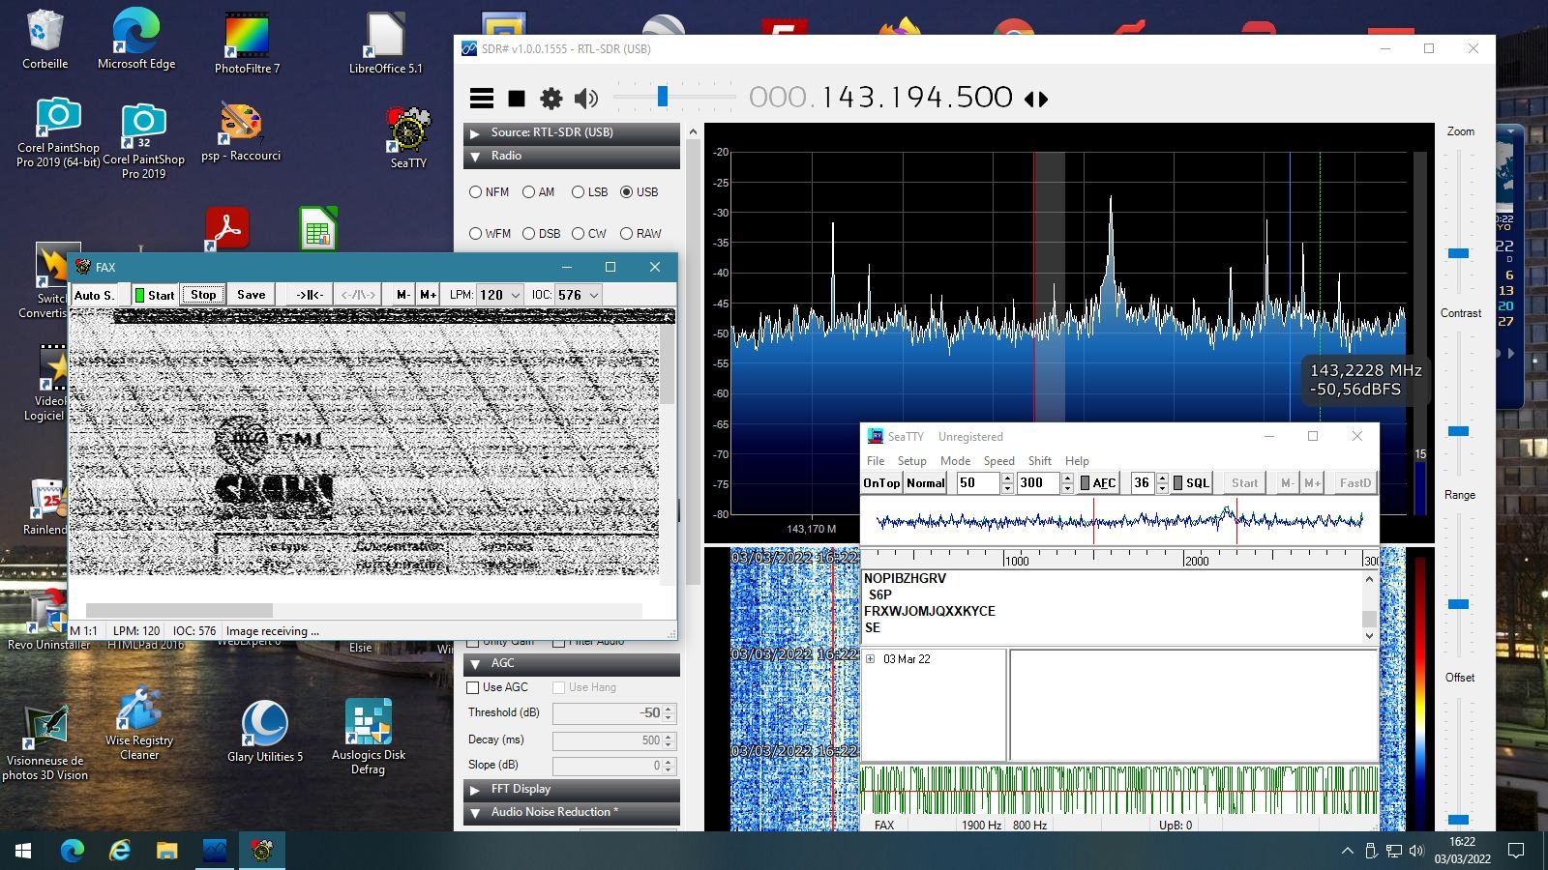Screen dimensions: 1548x870
Task: Stop the SDR# radio with the square icon
Action: click(517, 98)
